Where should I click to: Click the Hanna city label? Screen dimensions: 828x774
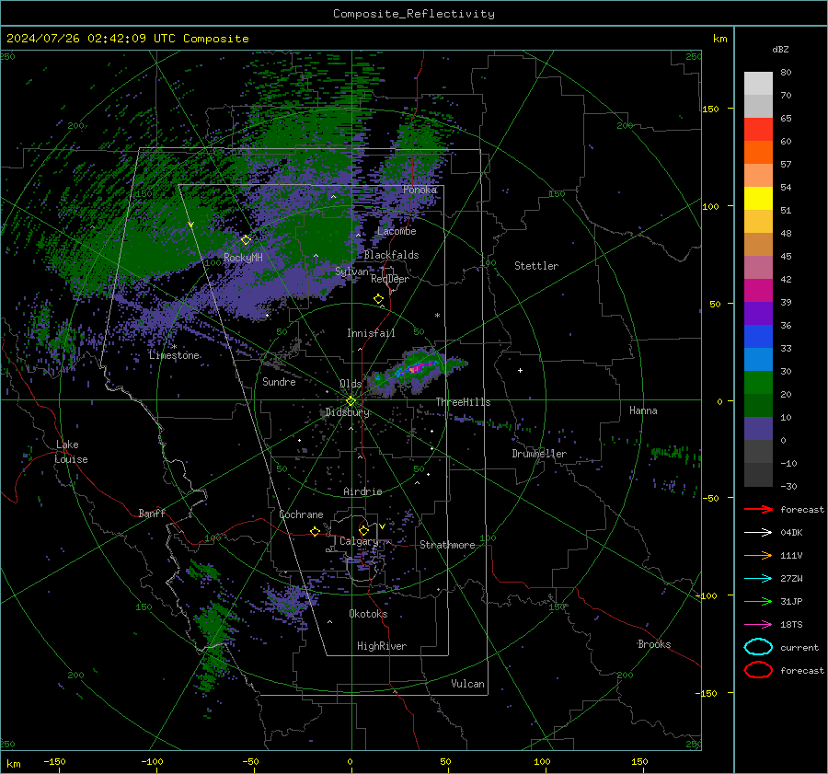(643, 410)
